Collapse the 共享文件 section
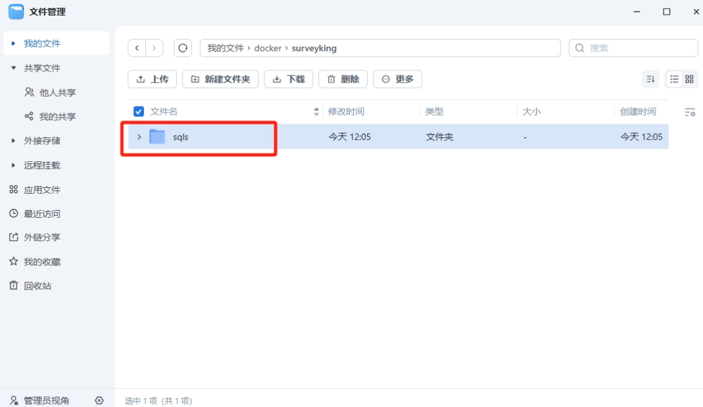The height and width of the screenshot is (407, 703). pyautogui.click(x=14, y=68)
